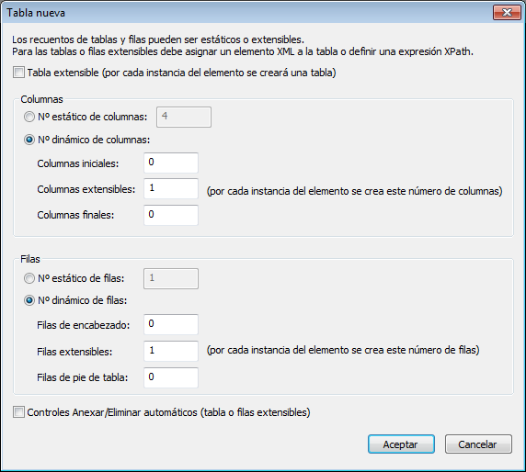Focus the Filas de encabezado input field
This screenshot has width=526, height=472.
[x=171, y=324]
